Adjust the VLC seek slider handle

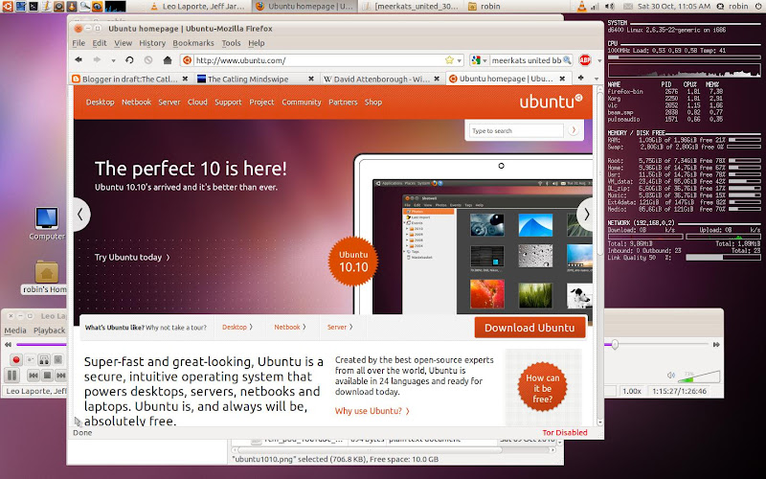click(x=615, y=345)
